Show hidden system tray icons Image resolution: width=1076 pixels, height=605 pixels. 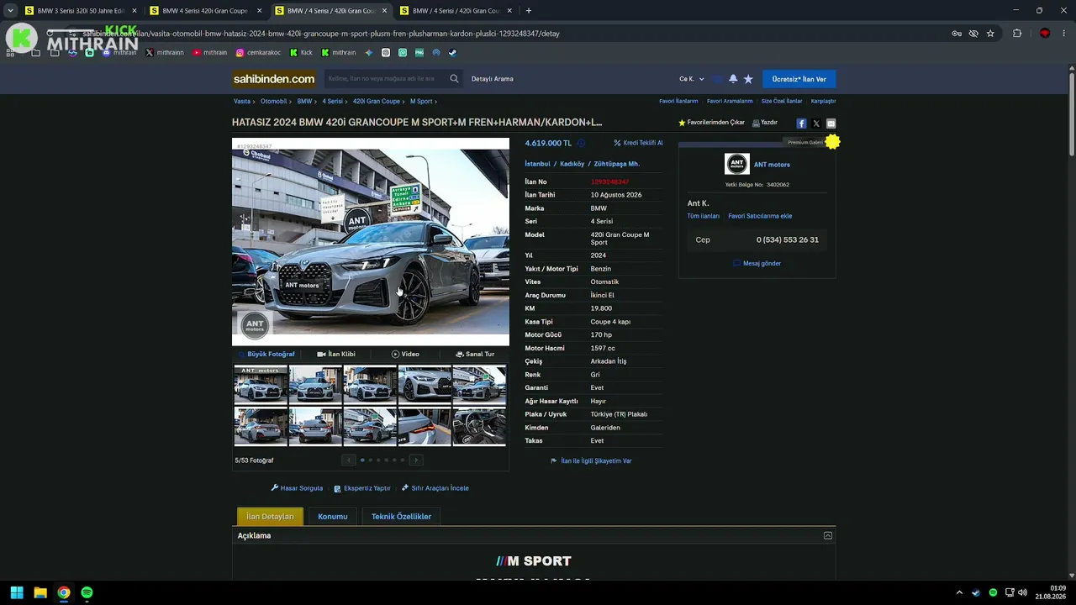959,592
